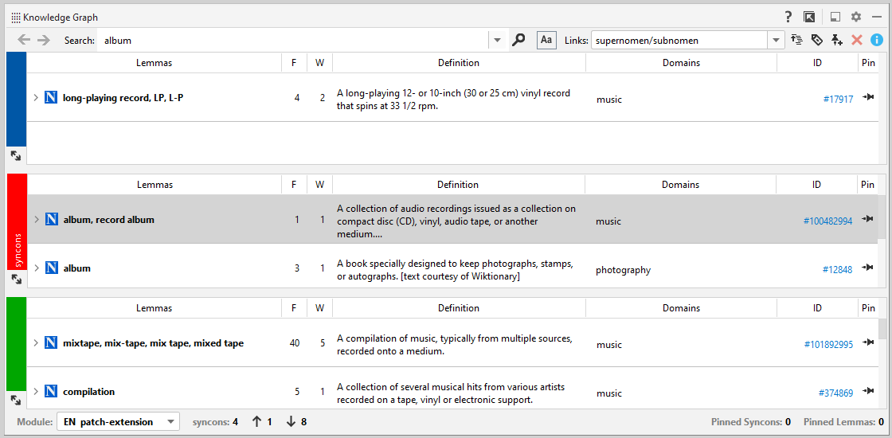Expand the long-playing record row
The width and height of the screenshot is (892, 438).
(x=36, y=98)
